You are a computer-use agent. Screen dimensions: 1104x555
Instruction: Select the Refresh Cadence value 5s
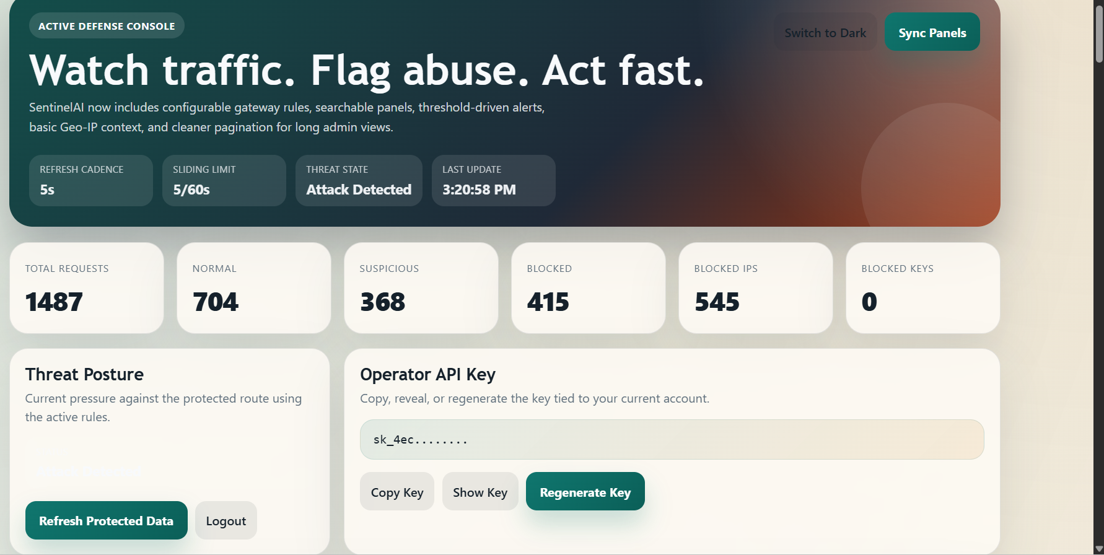[x=47, y=190]
